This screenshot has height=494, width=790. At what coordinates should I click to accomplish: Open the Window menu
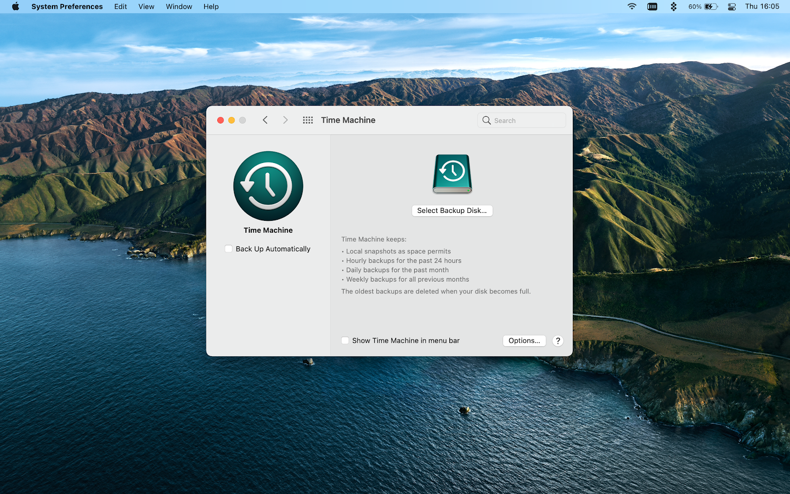point(179,6)
